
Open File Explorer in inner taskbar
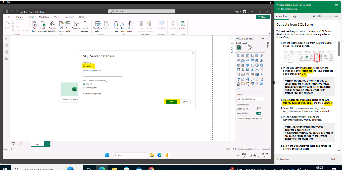(152, 155)
